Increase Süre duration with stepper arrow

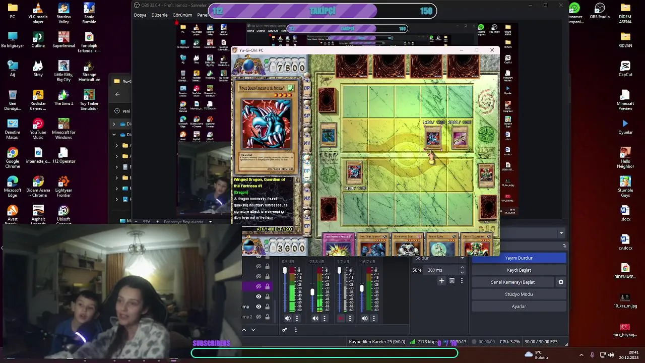click(x=462, y=268)
